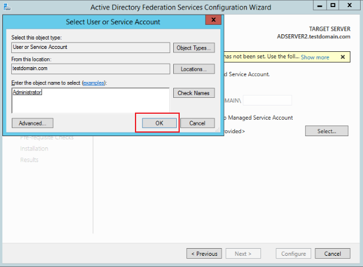Click OK in Select User dialog
363x267 pixels.
coord(159,123)
